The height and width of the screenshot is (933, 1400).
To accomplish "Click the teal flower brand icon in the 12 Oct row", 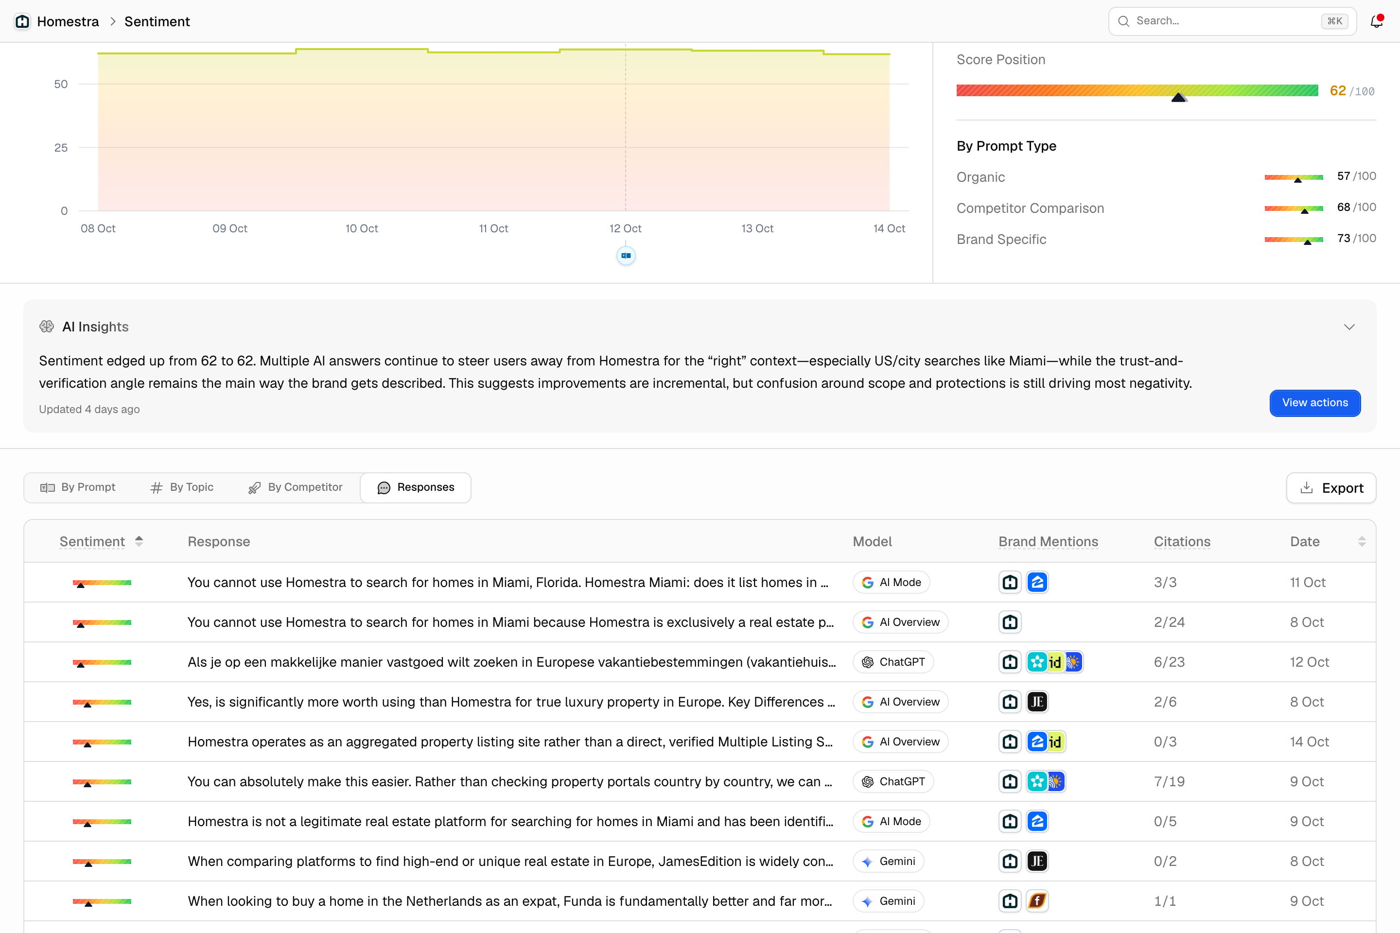I will point(1037,662).
